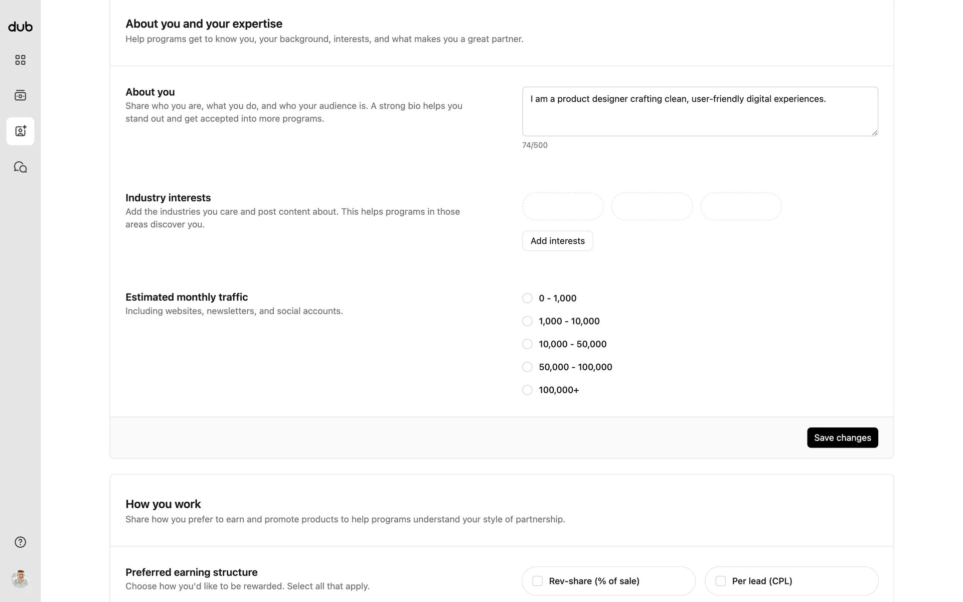Select the 0 - 1,000 traffic option
963x602 pixels.
(x=527, y=298)
